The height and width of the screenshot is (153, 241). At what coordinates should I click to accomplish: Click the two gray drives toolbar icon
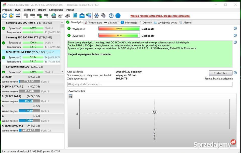(x=61, y=15)
